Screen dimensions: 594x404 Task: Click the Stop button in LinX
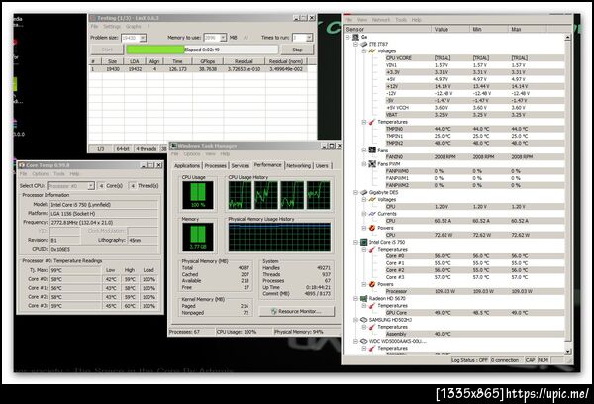pos(297,50)
